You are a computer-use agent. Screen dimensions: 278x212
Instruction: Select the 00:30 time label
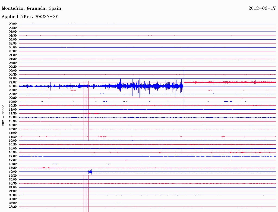tap(13, 28)
